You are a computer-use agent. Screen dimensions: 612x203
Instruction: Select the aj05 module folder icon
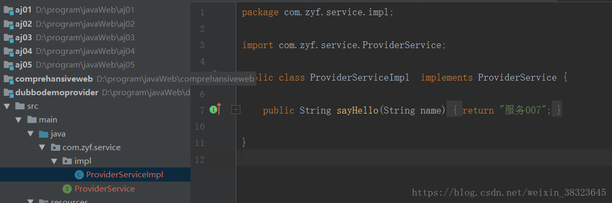[8, 65]
